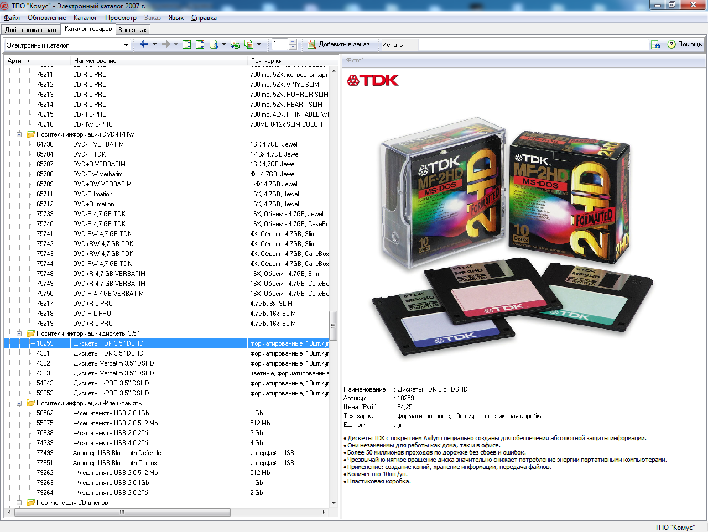
Task: Click the folder icon of Портмоне для CD-дисков
Action: (x=31, y=503)
